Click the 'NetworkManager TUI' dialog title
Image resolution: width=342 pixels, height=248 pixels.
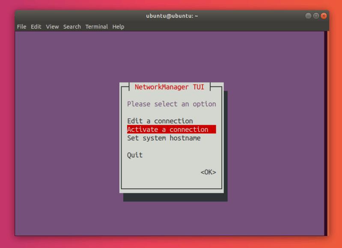coord(170,87)
